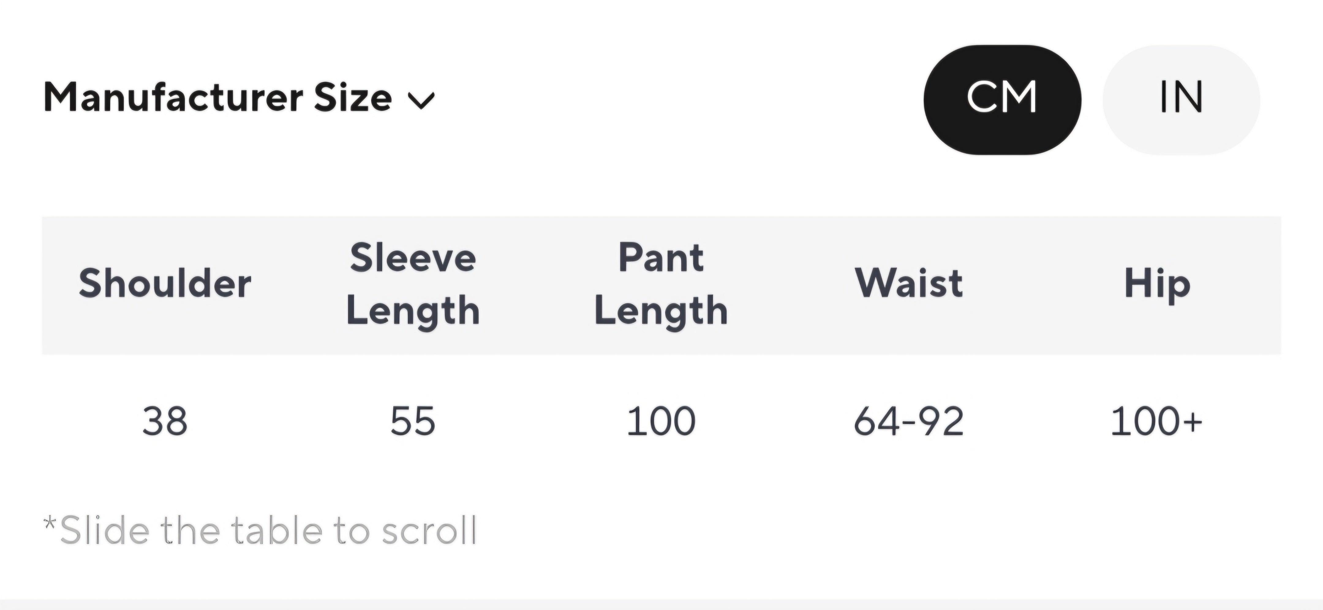This screenshot has width=1323, height=610.
Task: Click the Hip column header
Action: tap(1157, 284)
